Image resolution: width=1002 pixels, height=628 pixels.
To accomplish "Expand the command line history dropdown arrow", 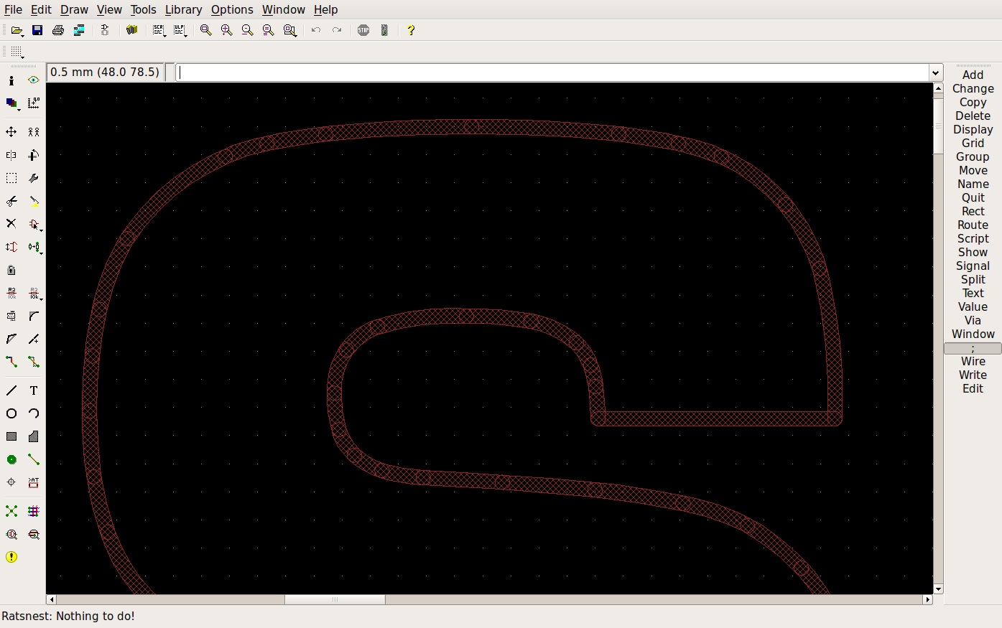I will coord(935,72).
